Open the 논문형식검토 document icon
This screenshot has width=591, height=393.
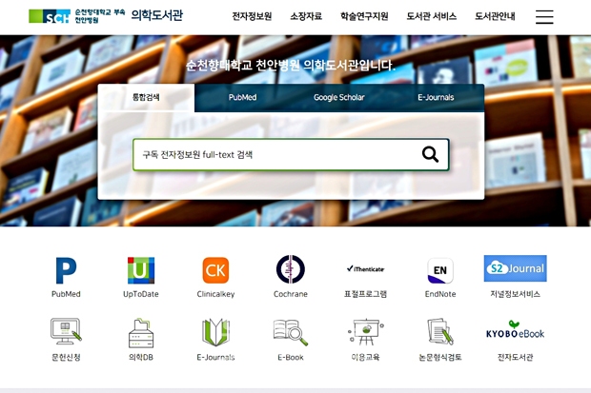(x=440, y=332)
